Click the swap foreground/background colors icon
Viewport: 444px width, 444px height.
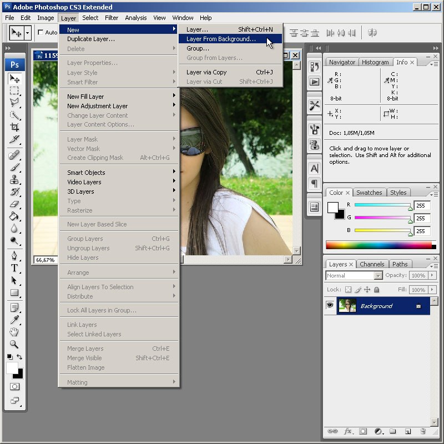click(19, 357)
